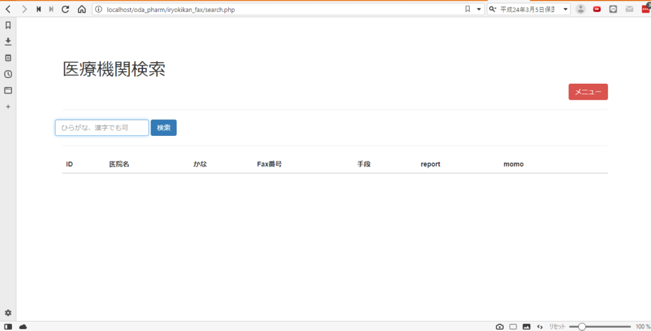Screen dimensions: 651x331
Task: Toggle page tiling in the status bar
Action: [513, 327]
